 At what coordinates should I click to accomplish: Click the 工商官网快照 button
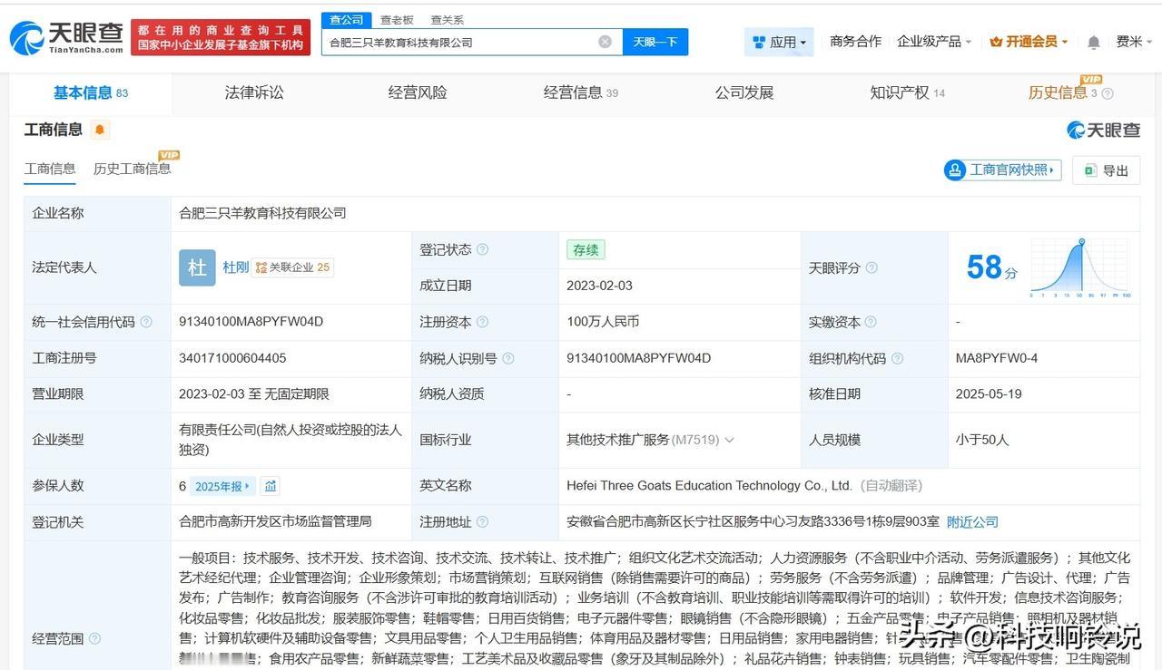[x=1003, y=170]
